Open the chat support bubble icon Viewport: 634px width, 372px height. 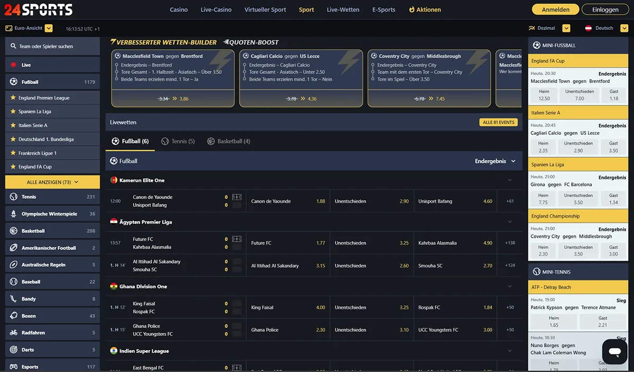coord(614,352)
